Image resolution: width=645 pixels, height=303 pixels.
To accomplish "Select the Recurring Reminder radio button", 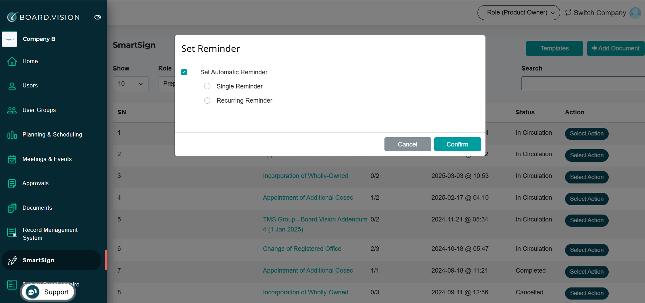I will point(207,101).
